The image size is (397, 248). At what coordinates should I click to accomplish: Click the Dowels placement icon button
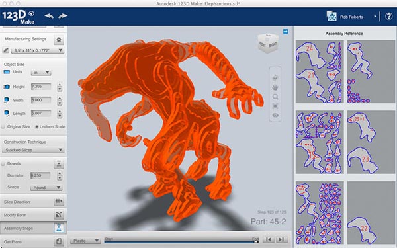coord(59,164)
